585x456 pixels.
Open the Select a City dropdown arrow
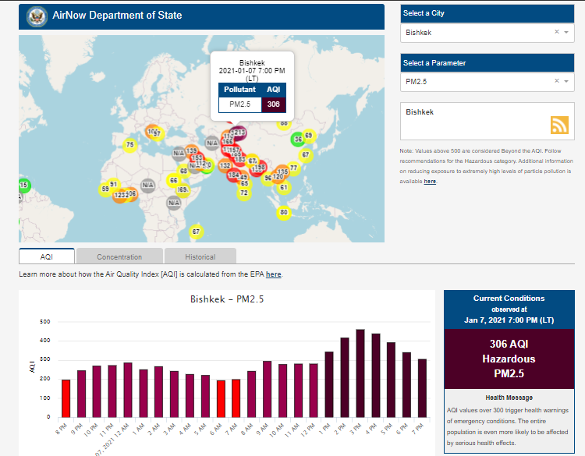pyautogui.click(x=567, y=33)
